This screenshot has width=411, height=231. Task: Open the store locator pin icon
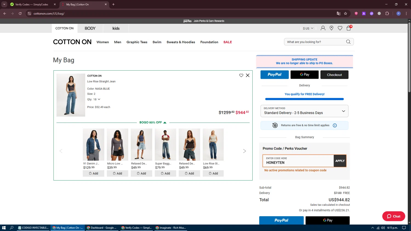click(x=332, y=28)
